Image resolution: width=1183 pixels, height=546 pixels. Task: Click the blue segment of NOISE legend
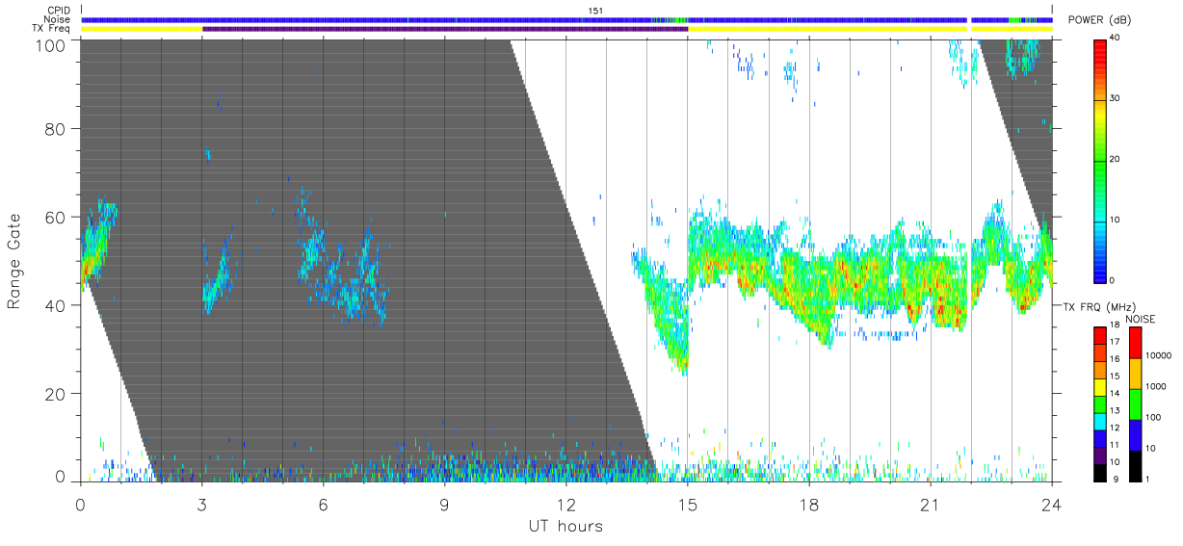[1134, 435]
